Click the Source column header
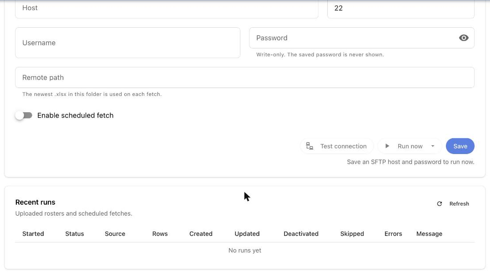Image resolution: width=490 pixels, height=272 pixels. [115, 234]
